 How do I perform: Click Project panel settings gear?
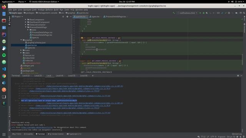click(67, 16)
